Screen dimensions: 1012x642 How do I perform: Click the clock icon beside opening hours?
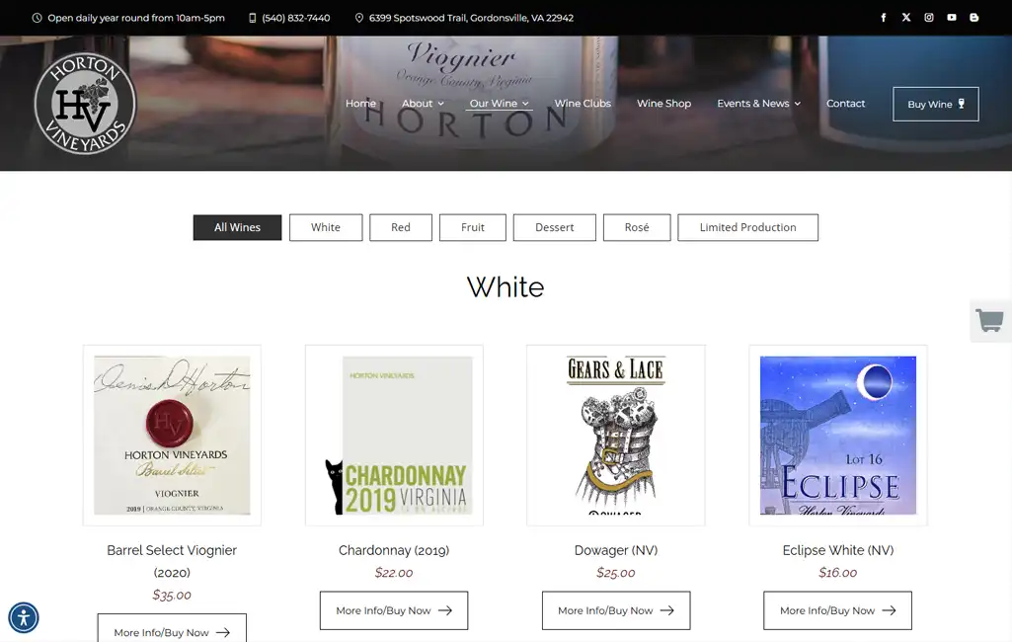[37, 18]
